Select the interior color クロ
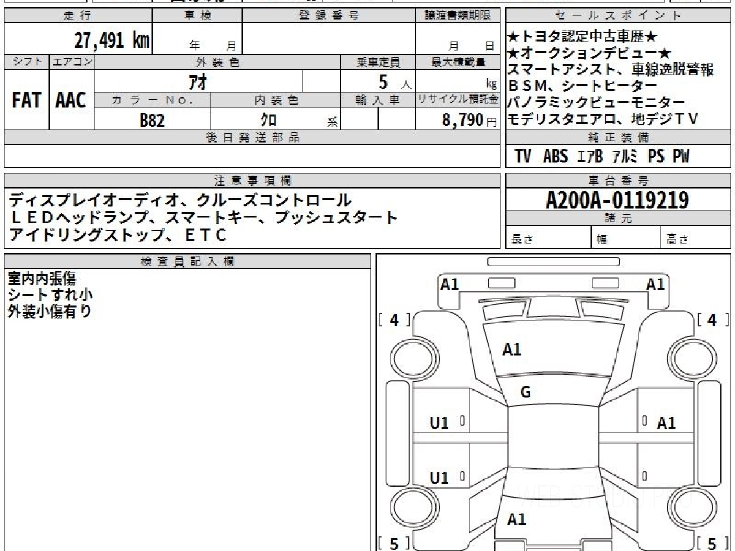The height and width of the screenshot is (551, 735). coord(269,120)
